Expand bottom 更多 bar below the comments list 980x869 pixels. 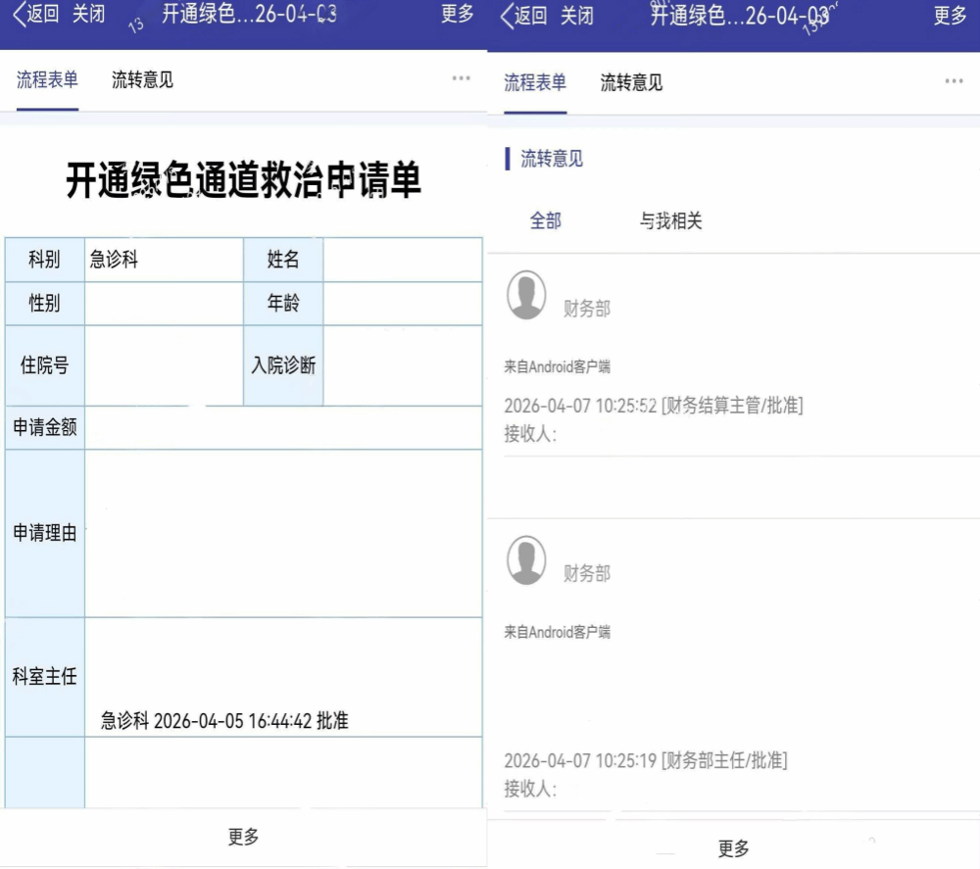click(733, 848)
